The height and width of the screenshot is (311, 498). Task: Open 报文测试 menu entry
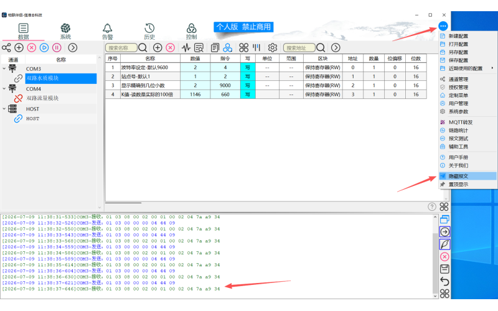[467, 139]
